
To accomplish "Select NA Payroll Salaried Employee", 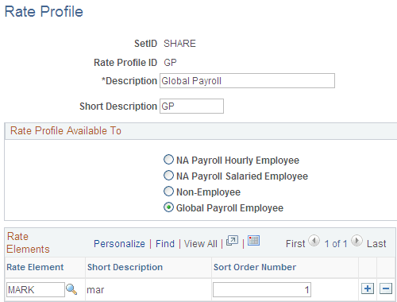I will 168,176.
